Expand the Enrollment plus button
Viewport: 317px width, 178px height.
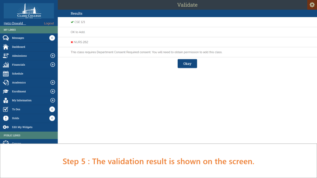pyautogui.click(x=52, y=91)
